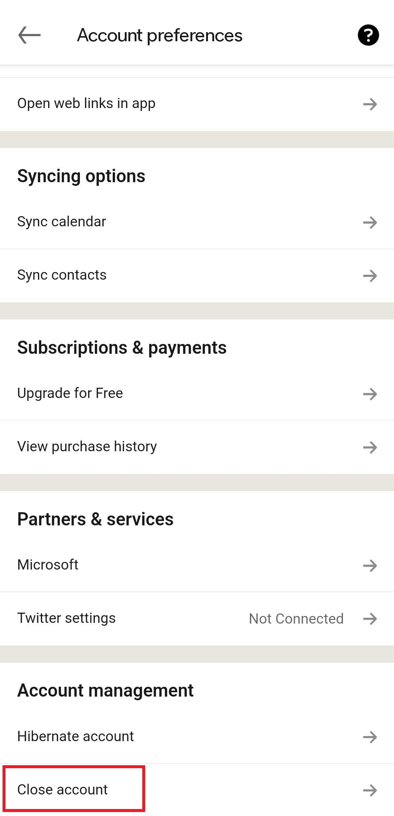Tap arrow beside Microsoft

click(370, 565)
